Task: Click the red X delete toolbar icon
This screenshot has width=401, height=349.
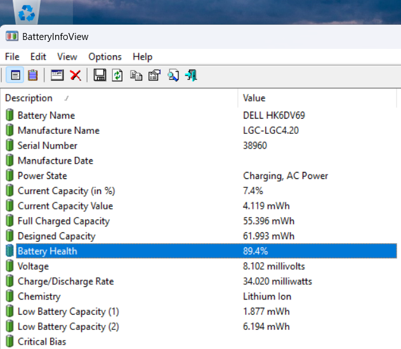Action: click(76, 76)
